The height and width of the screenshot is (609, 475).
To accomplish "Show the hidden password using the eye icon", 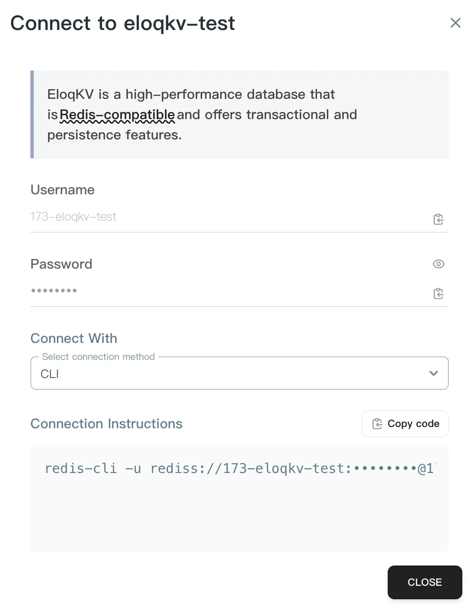I will pyautogui.click(x=438, y=264).
